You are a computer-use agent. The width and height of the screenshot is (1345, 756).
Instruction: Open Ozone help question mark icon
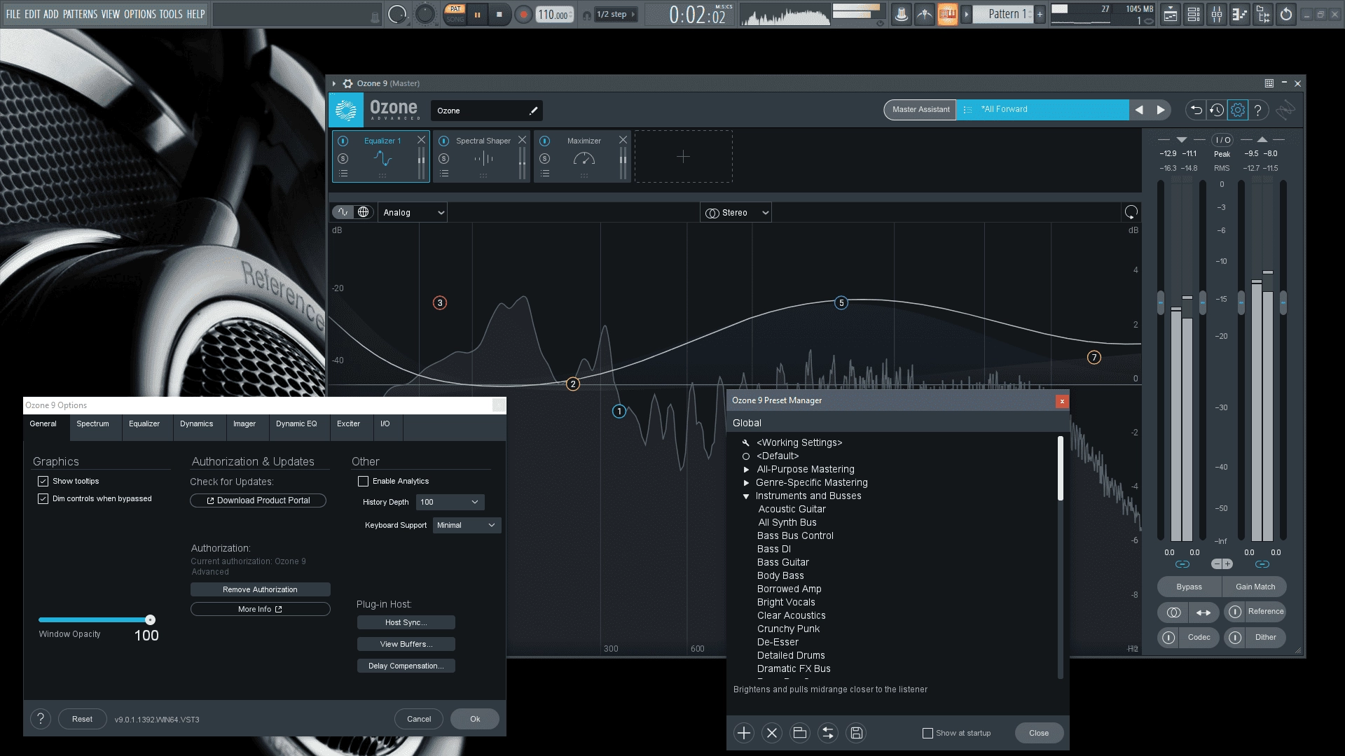coord(1258,110)
